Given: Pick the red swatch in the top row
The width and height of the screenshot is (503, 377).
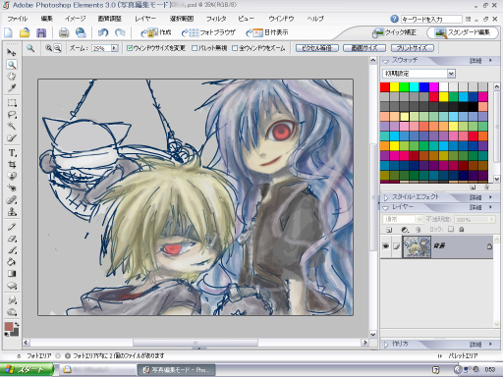Looking at the screenshot, I should 385,87.
